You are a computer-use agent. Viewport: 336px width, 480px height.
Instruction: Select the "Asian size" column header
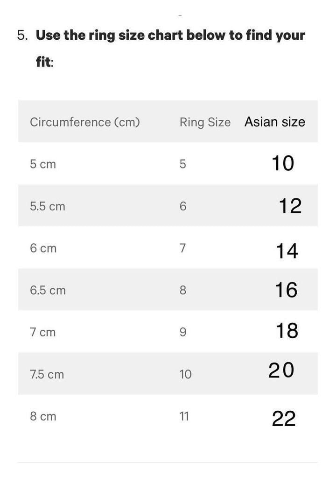point(274,122)
